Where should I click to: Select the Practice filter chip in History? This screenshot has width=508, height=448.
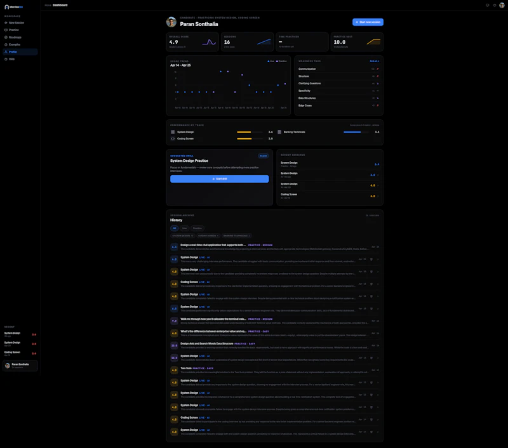click(197, 228)
